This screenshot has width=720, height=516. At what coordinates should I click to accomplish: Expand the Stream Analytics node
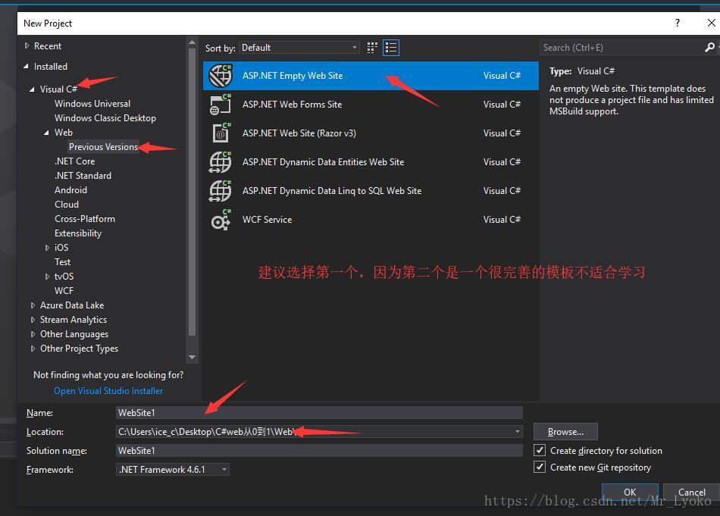33,320
